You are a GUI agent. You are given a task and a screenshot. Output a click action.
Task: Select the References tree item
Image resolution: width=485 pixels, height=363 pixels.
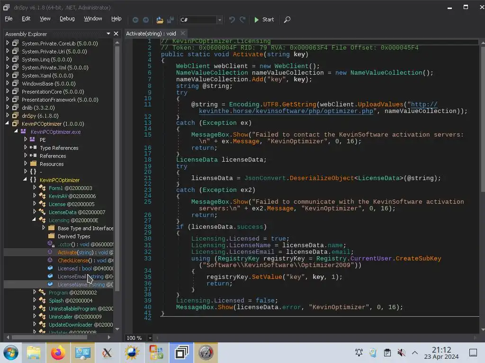53,156
